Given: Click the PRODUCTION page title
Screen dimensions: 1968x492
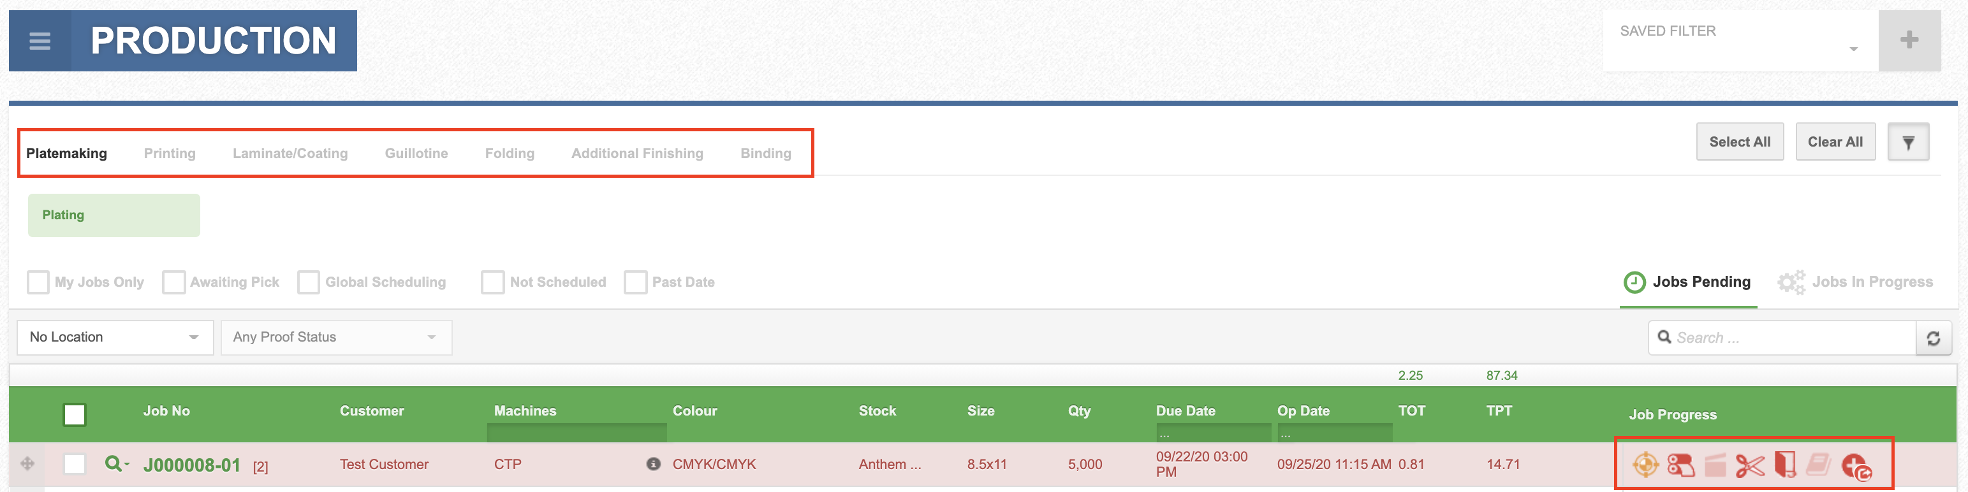Looking at the screenshot, I should click(213, 41).
